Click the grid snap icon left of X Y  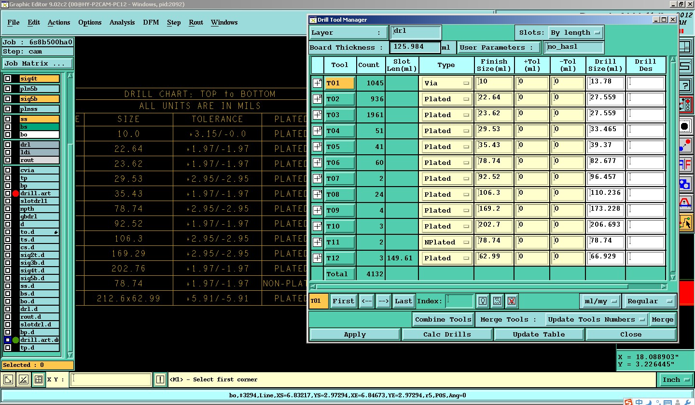coord(38,380)
